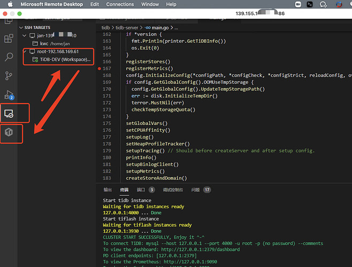Switch to the 终端 (Terminal) panel tab
352x267 pixels.
pyautogui.click(x=124, y=190)
